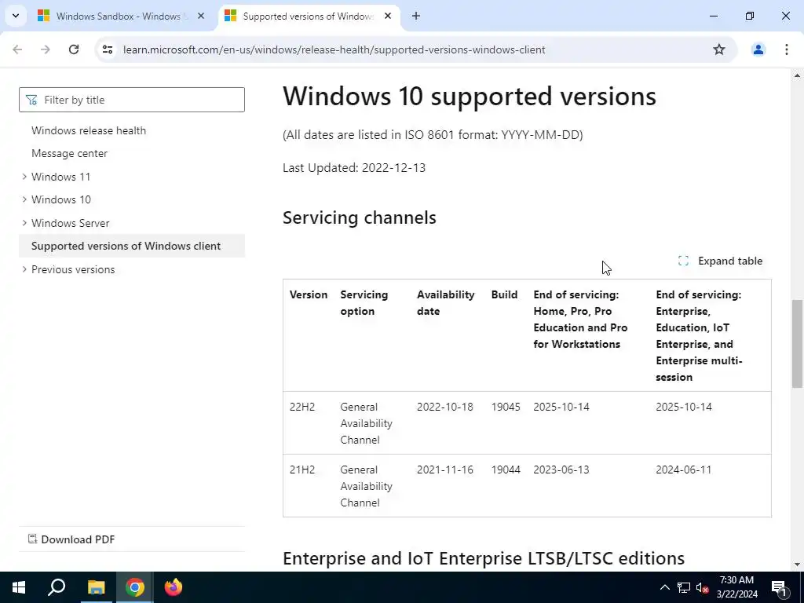
Task: Expand the Windows Server tree node
Action: coord(24,223)
